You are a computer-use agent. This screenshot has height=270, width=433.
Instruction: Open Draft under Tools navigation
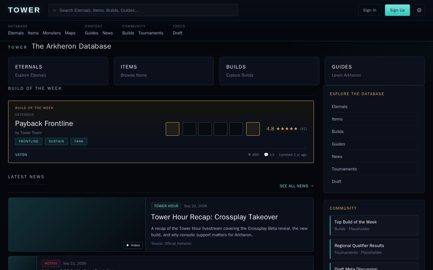pos(178,33)
